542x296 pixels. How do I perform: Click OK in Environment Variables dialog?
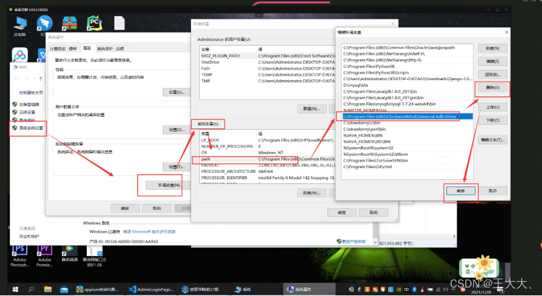342,213
